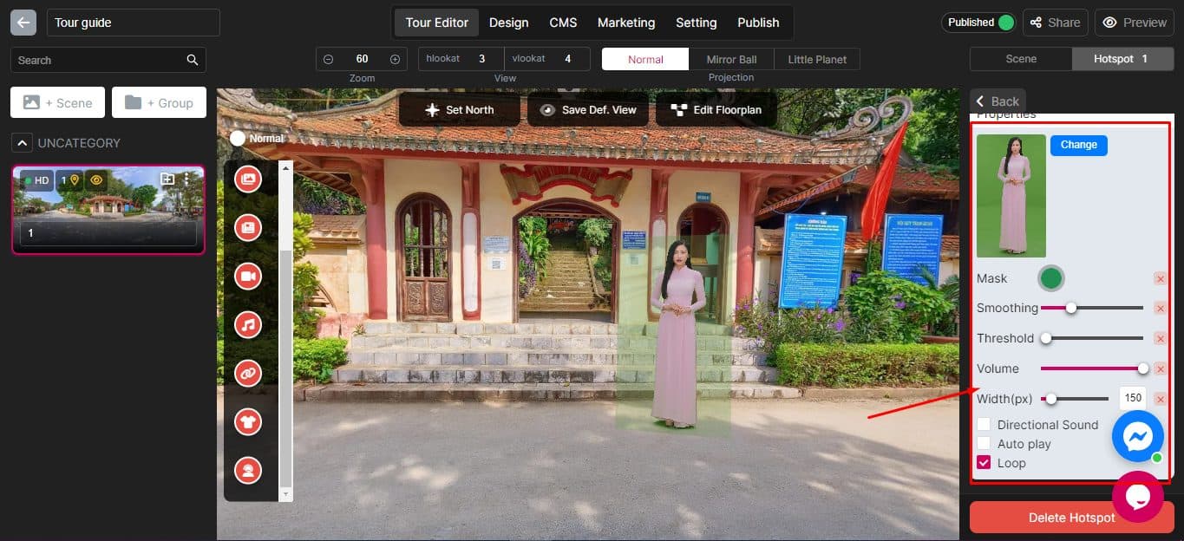Image resolution: width=1184 pixels, height=541 pixels.
Task: Click the Change button to replace hotspot media
Action: 1078,145
